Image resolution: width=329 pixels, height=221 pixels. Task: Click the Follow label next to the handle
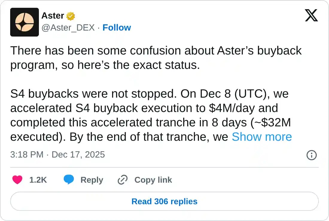pyautogui.click(x=117, y=28)
